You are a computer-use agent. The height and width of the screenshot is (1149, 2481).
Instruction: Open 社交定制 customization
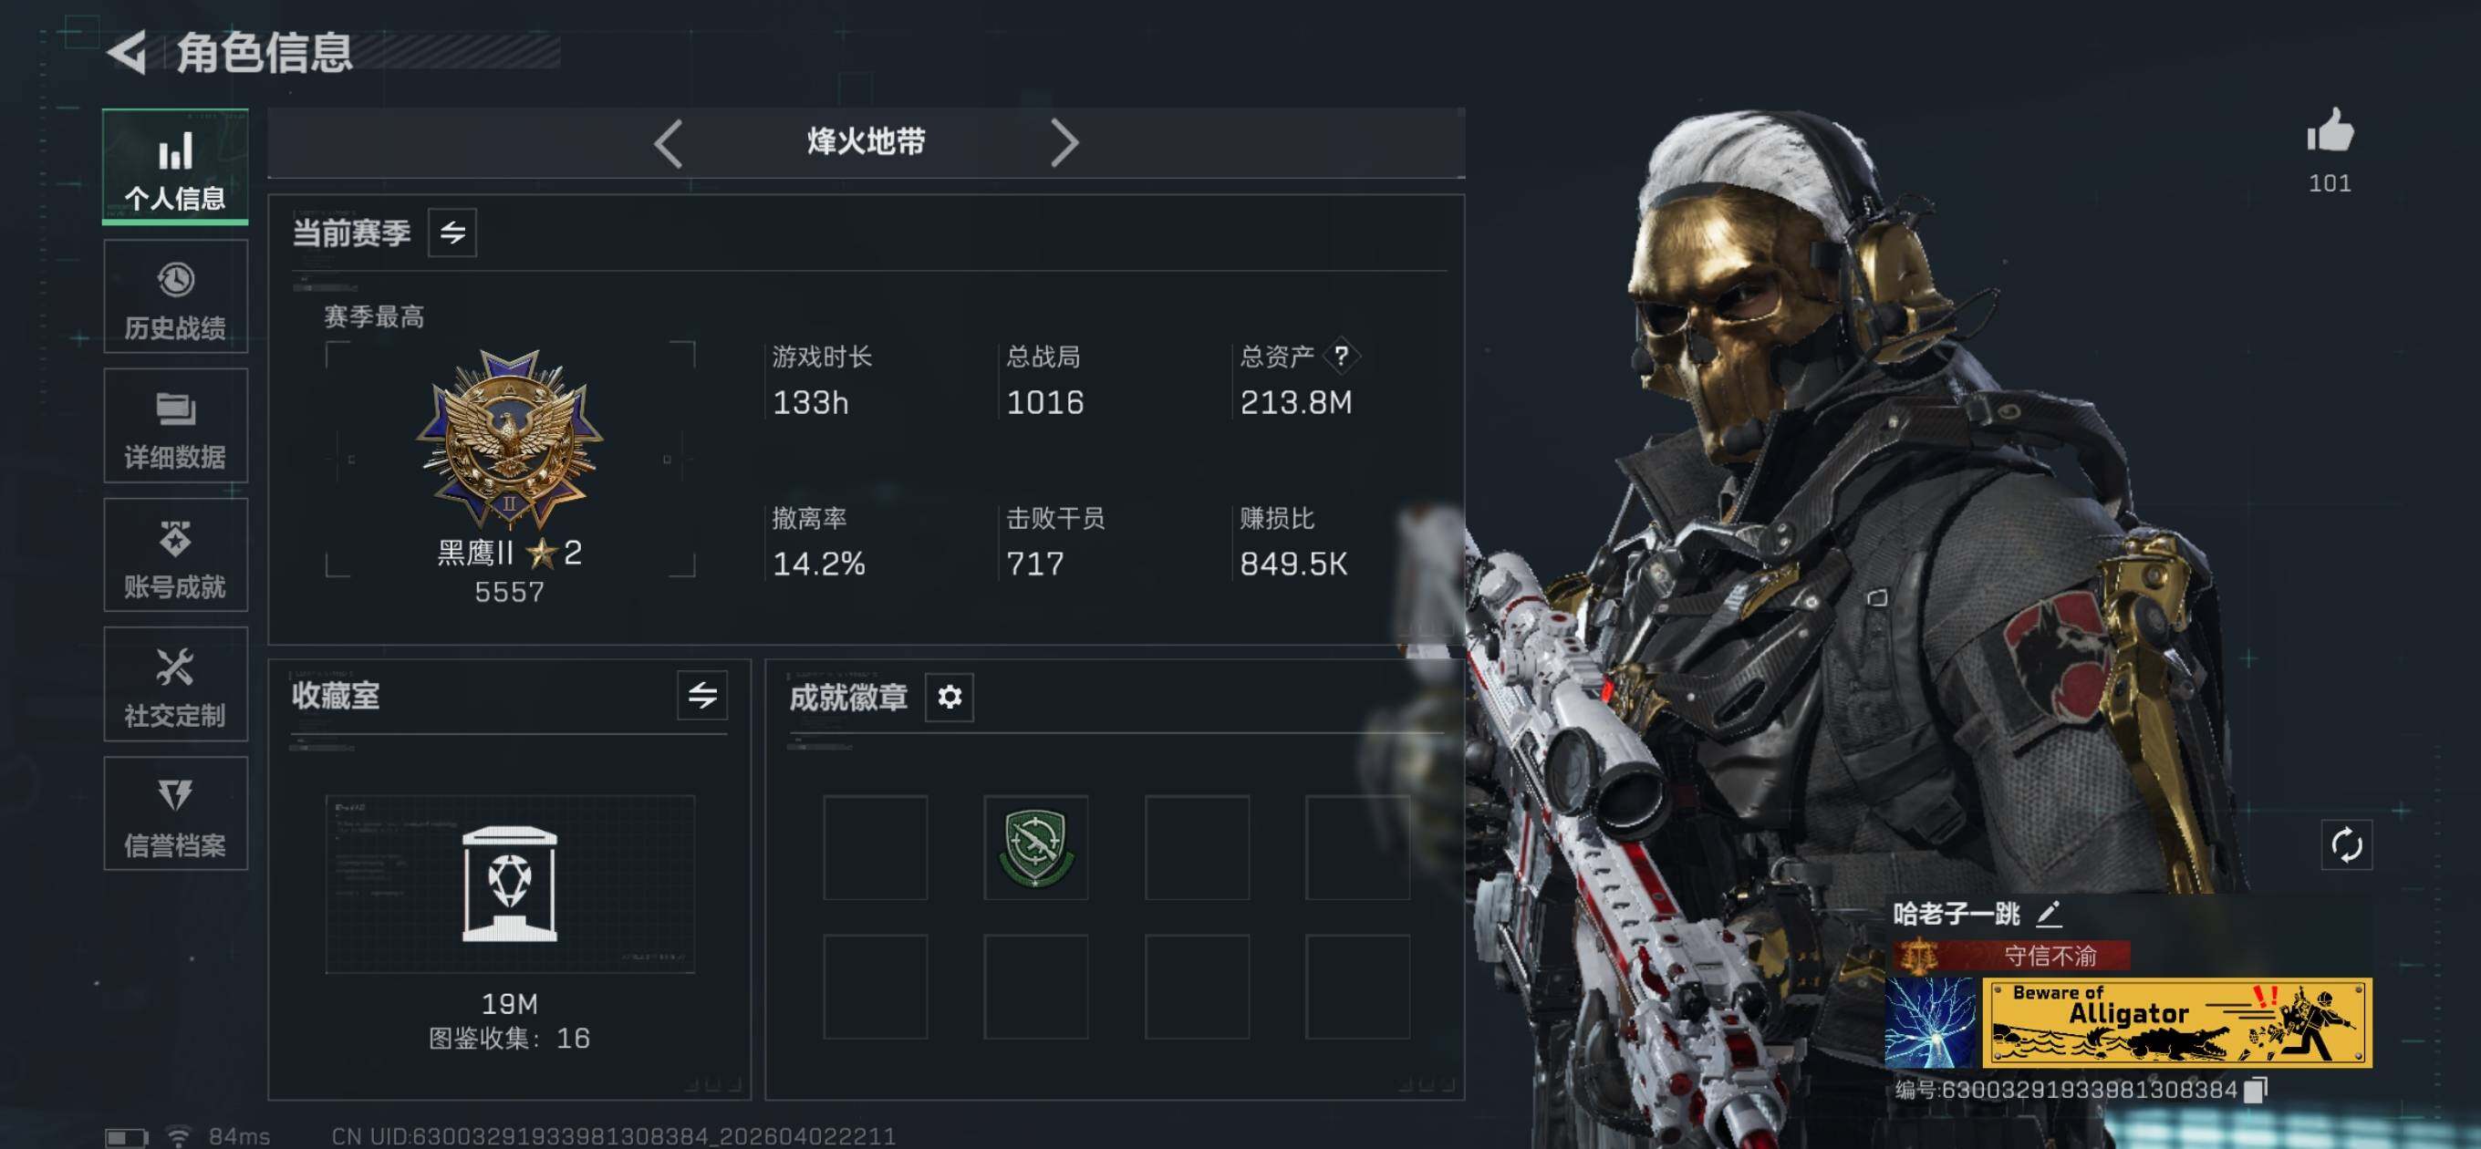tap(175, 684)
